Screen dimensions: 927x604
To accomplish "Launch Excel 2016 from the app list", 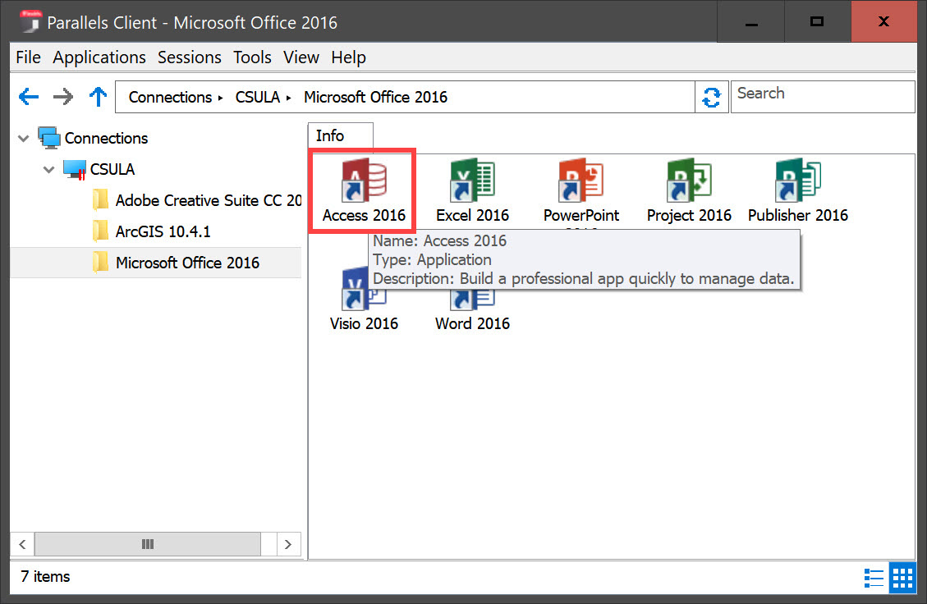I will click(x=472, y=182).
